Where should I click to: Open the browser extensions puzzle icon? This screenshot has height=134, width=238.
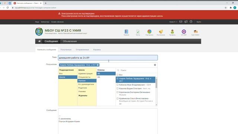pos(231,7)
